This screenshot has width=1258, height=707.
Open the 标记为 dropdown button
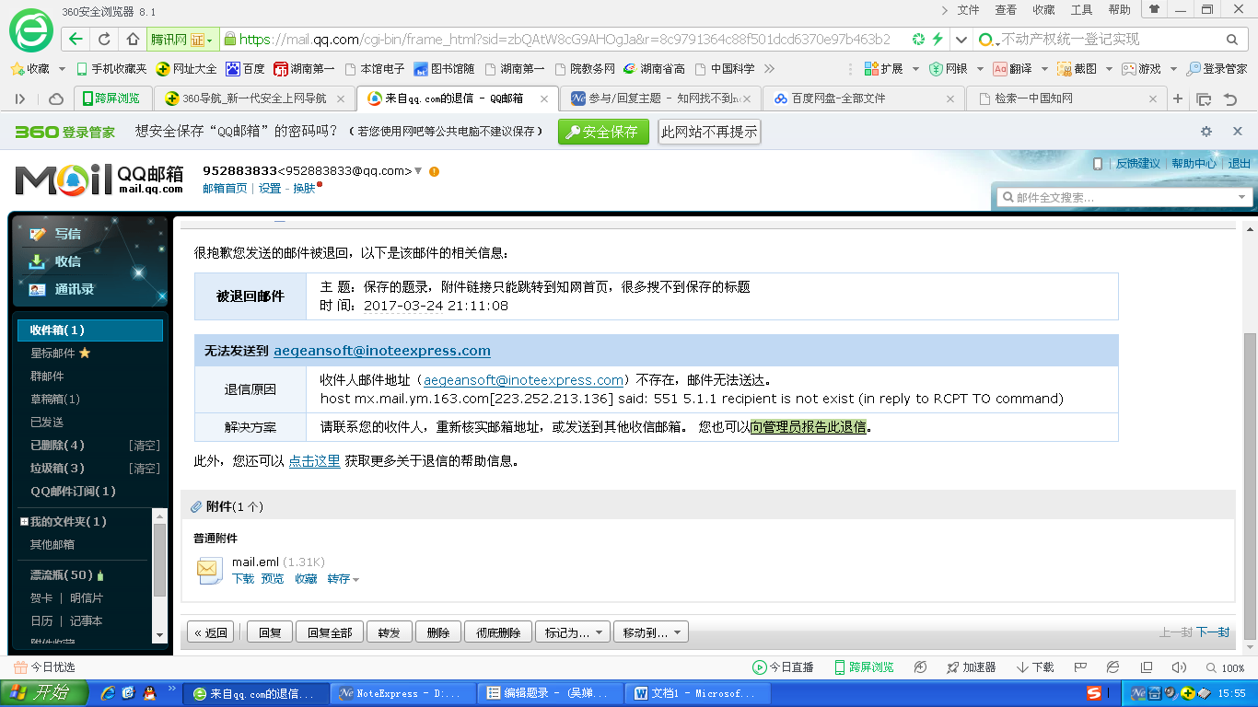pos(573,632)
